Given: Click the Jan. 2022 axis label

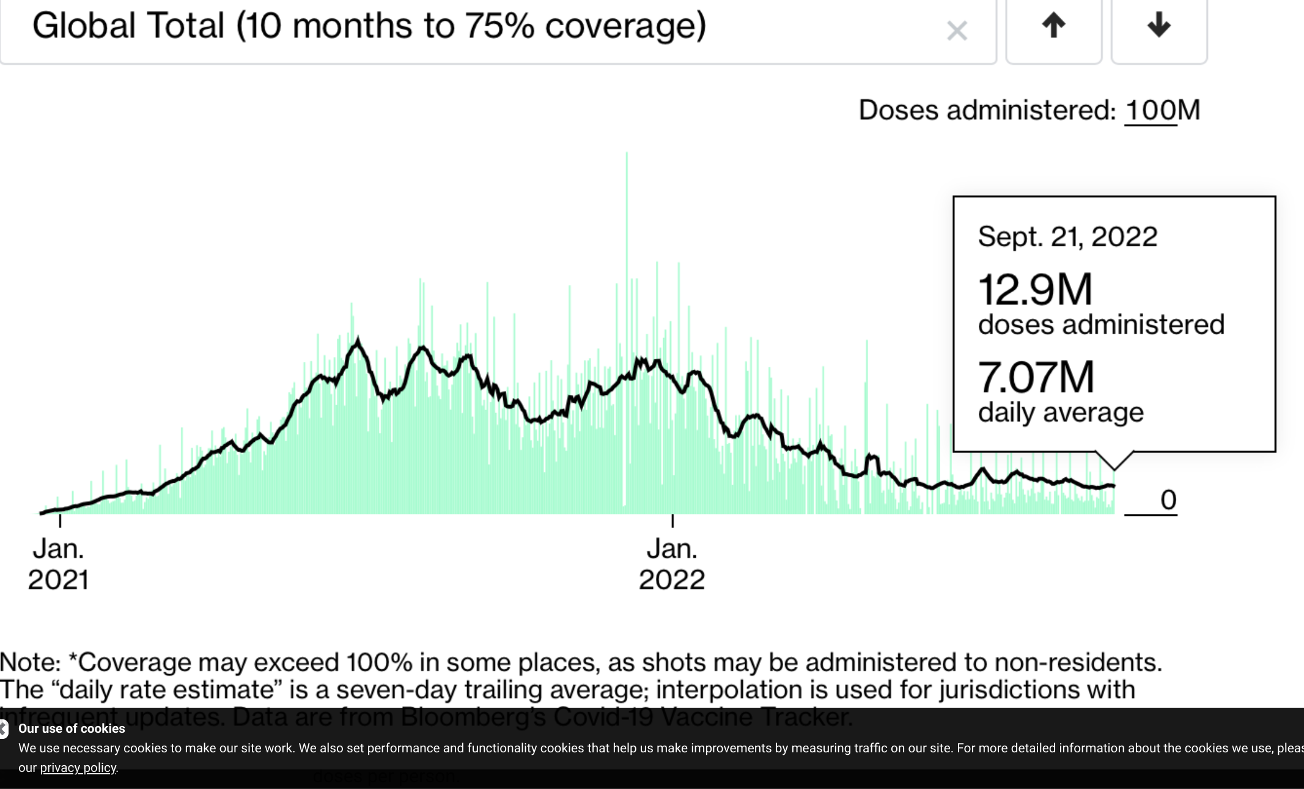Looking at the screenshot, I should click(x=672, y=563).
